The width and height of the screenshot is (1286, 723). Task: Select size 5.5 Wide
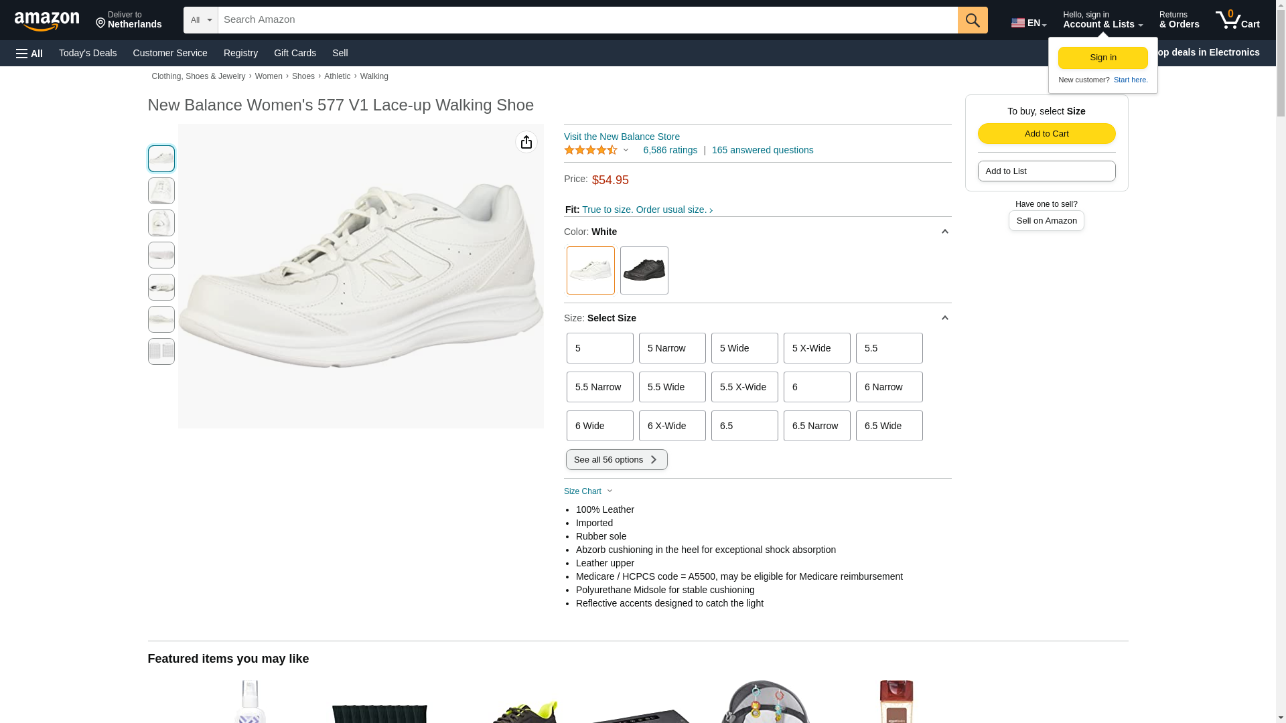click(x=672, y=387)
